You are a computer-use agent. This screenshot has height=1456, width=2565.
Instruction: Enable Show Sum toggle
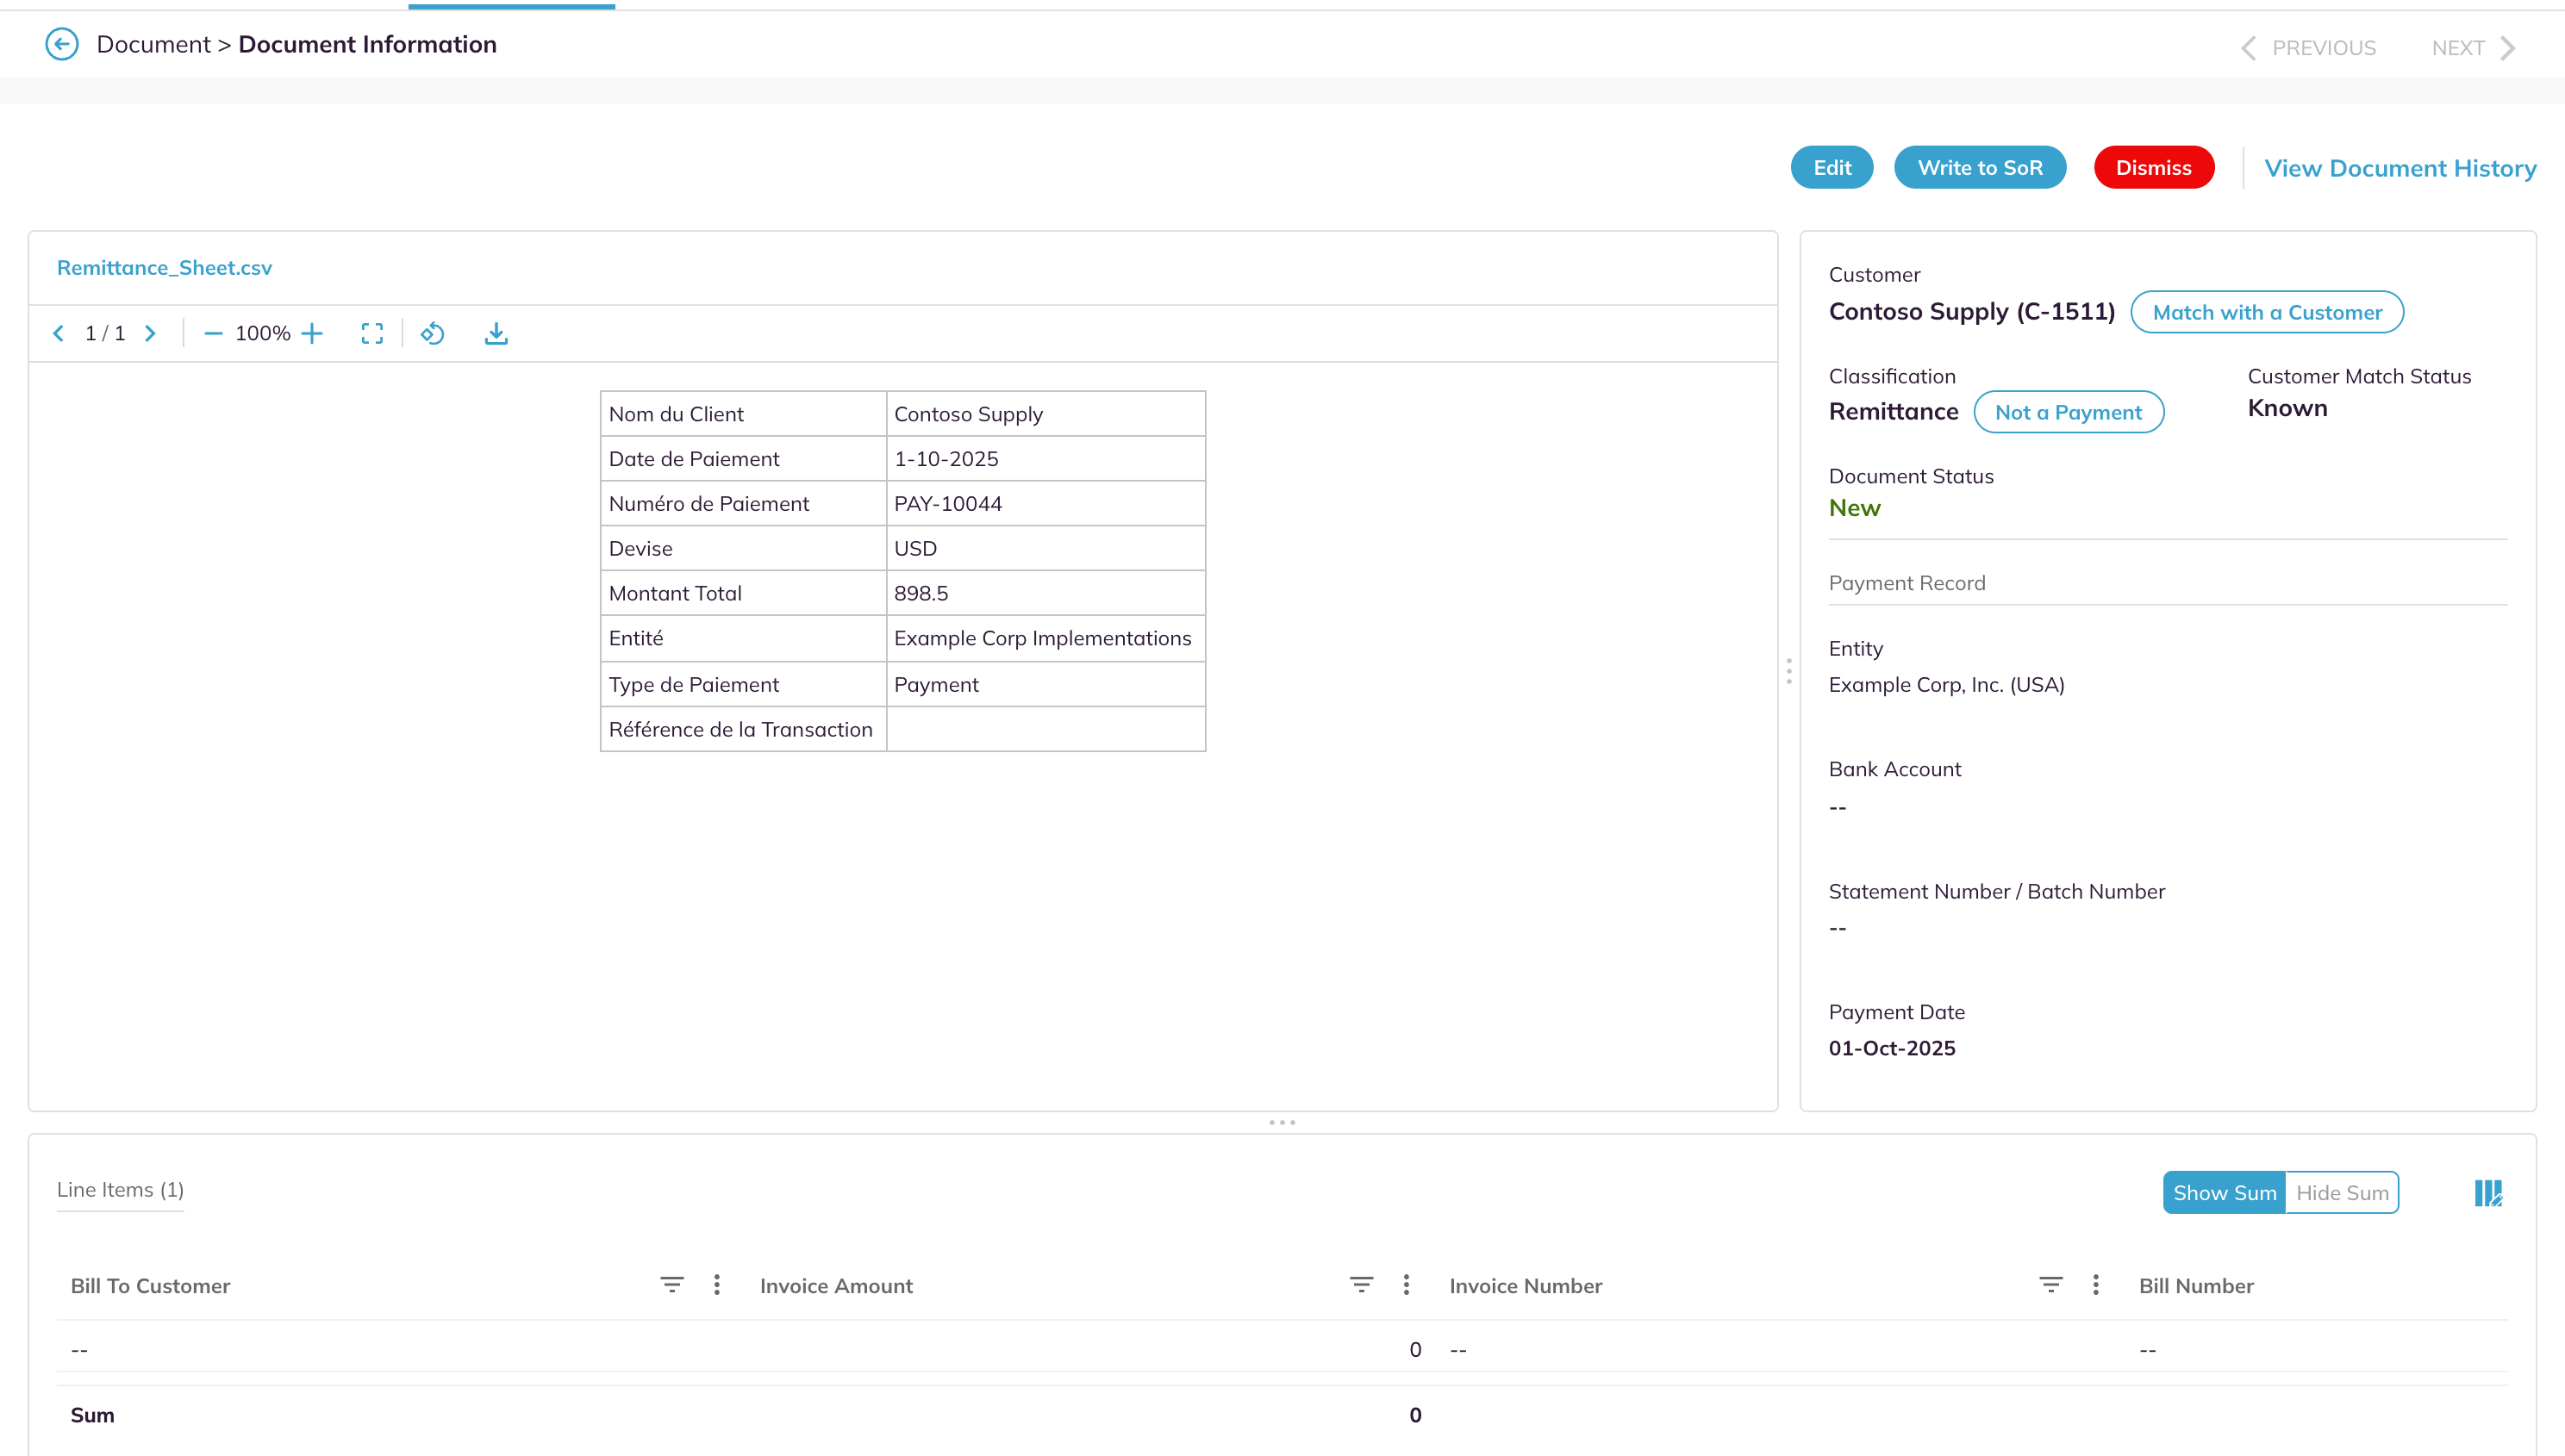tap(2224, 1192)
